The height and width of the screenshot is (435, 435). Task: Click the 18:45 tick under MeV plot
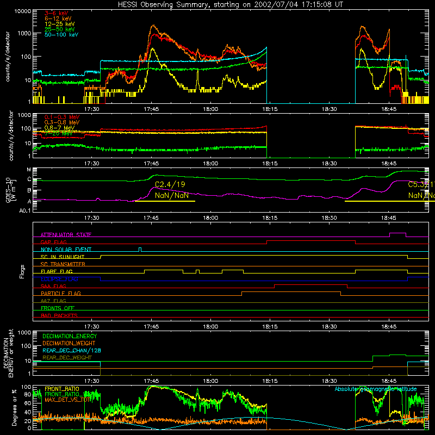point(389,164)
